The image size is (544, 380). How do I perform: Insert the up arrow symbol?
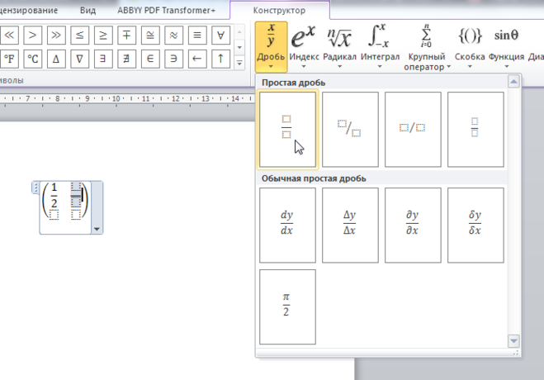(220, 59)
